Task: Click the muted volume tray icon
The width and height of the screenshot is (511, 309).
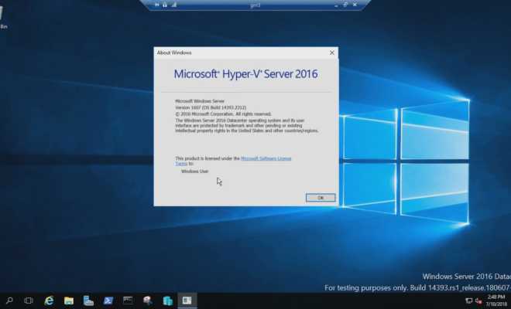Action: 478,301
